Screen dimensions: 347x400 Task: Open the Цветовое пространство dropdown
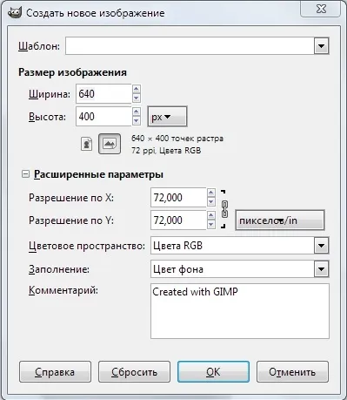321,246
